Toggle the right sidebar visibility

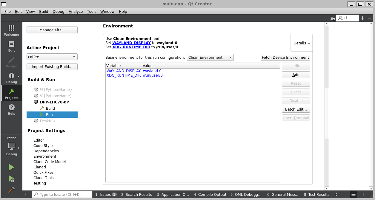pos(362,195)
